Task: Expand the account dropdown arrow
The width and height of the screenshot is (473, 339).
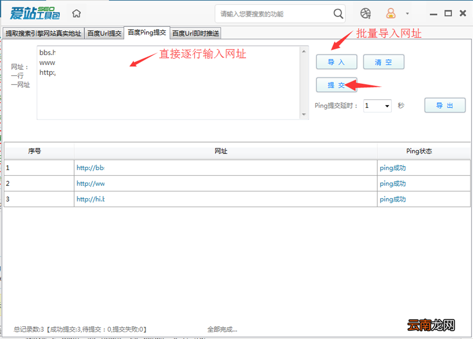Action: (x=407, y=14)
